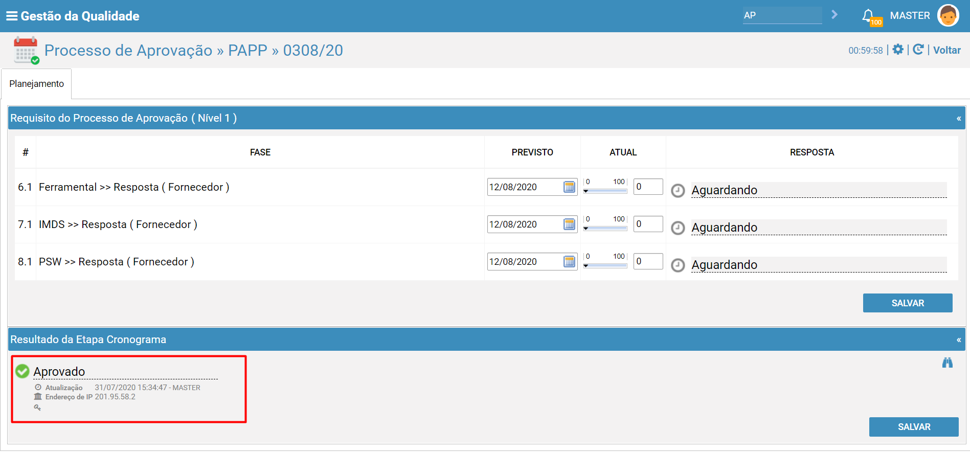Adjust the progress slider for IMDS row
This screenshot has width=970, height=452.
click(x=605, y=228)
